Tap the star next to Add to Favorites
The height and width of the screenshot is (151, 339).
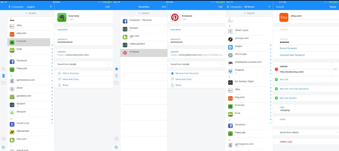pyautogui.click(x=59, y=73)
